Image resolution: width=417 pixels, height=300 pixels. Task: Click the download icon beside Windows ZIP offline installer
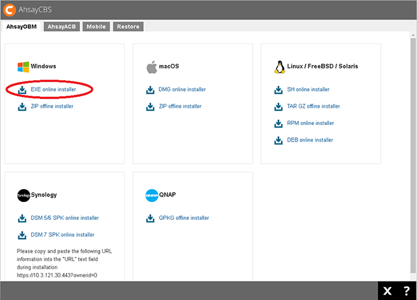pos(22,107)
